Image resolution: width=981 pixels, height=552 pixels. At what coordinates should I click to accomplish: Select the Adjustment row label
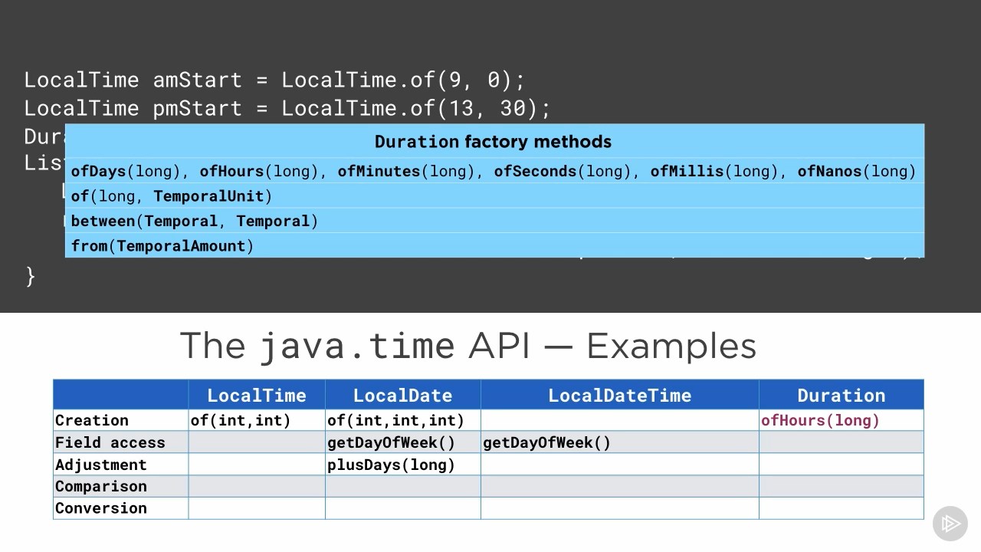tap(100, 465)
